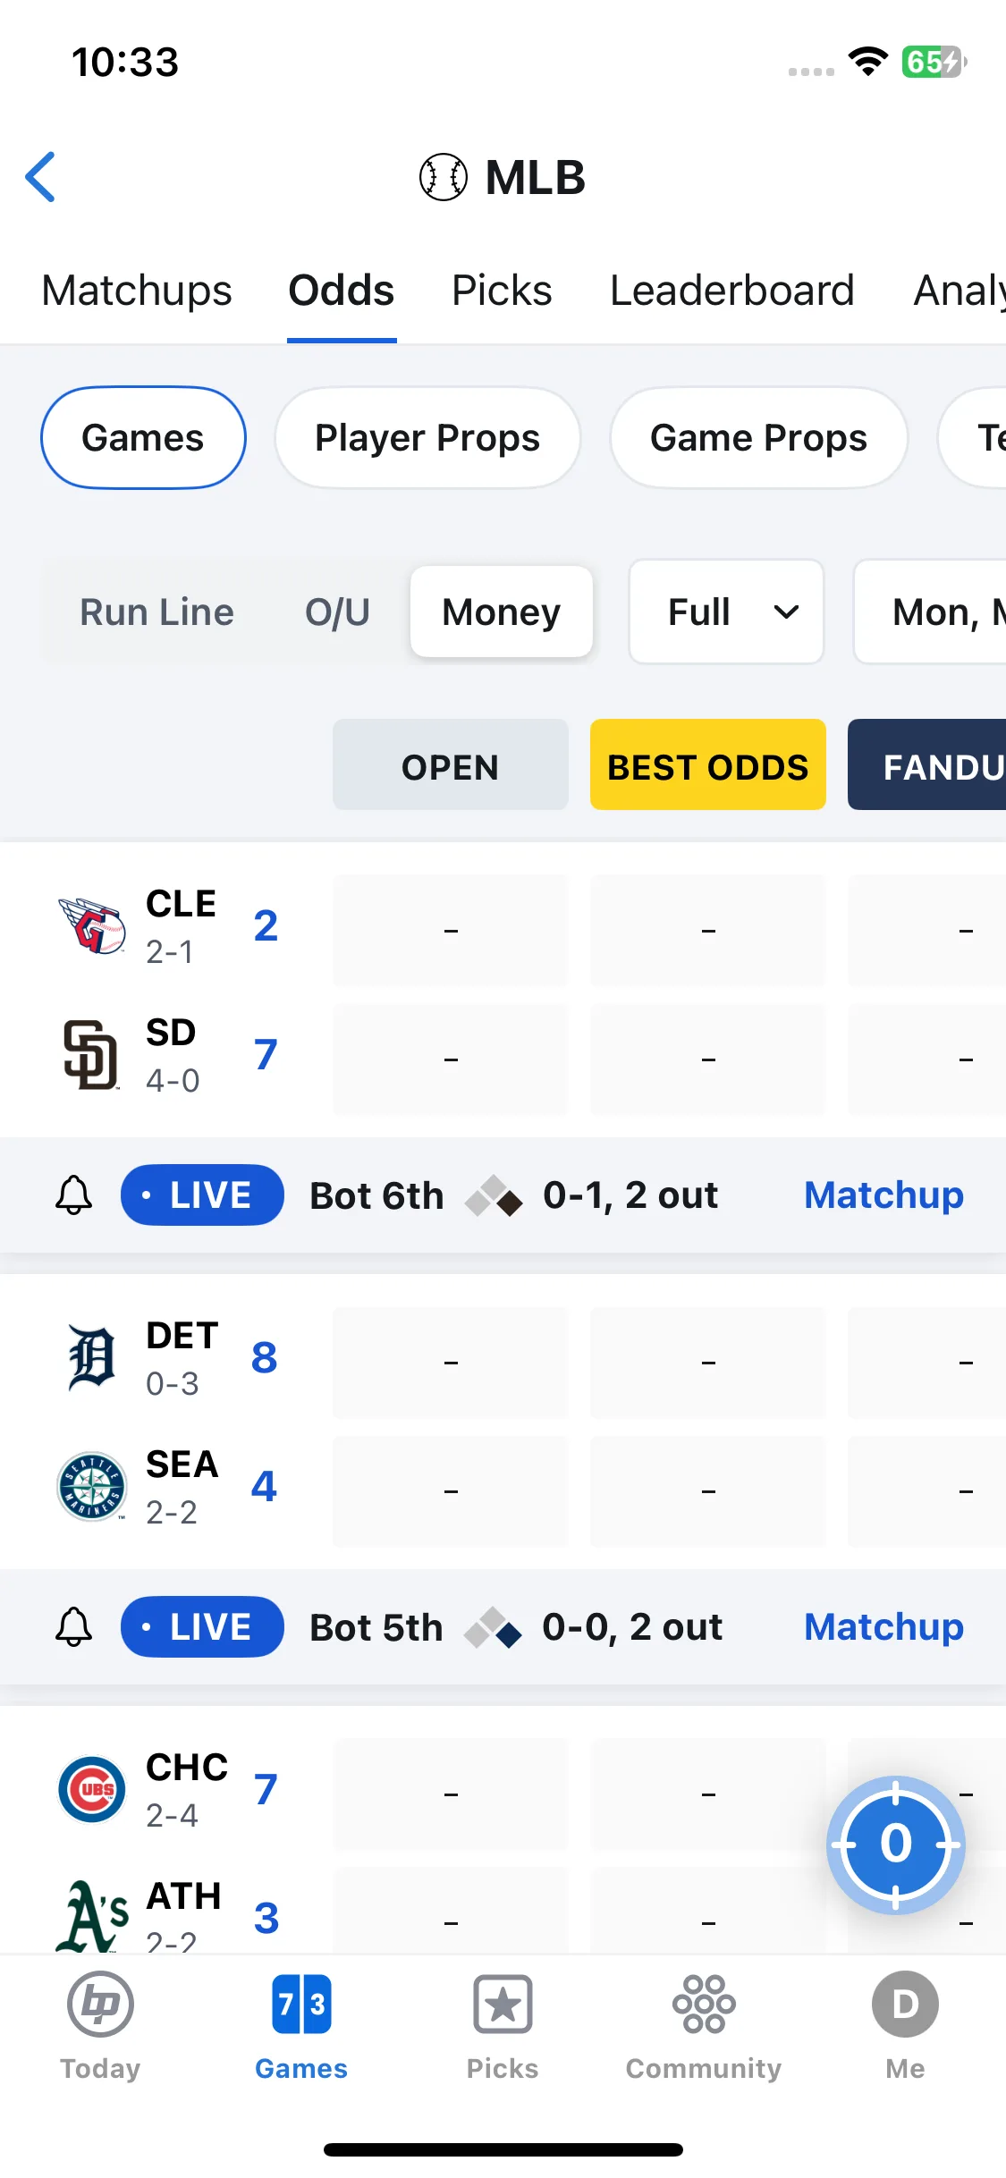Select O/U bet type

tap(337, 612)
